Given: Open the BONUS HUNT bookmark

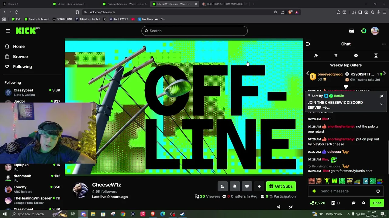Looking at the screenshot, I should point(62,19).
